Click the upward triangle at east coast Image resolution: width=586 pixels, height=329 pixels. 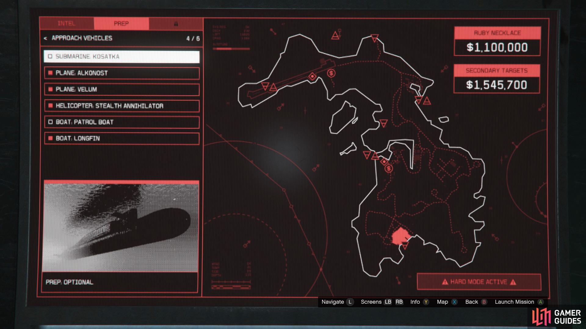427,101
